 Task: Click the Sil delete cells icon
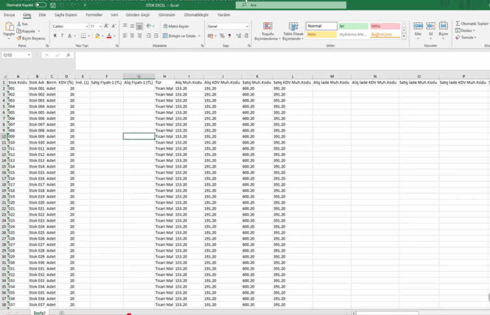point(431,26)
